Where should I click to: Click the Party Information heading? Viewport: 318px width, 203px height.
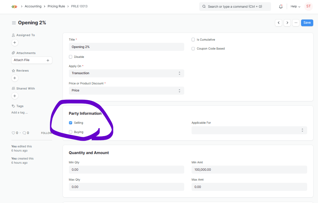[x=85, y=113]
